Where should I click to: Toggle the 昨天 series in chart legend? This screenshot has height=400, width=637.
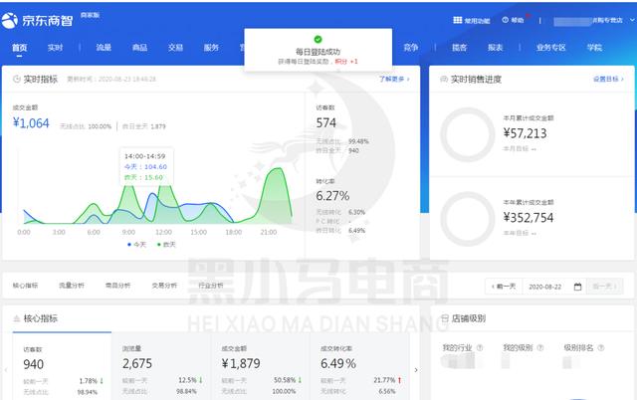coord(166,245)
